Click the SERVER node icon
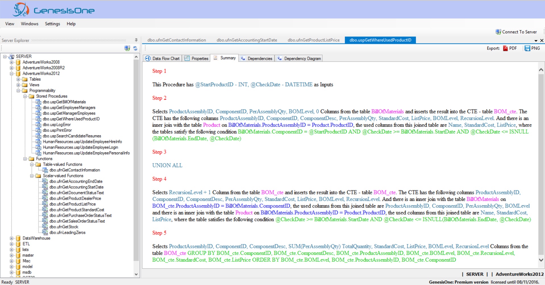This screenshot has height=285, width=545. pos(12,56)
